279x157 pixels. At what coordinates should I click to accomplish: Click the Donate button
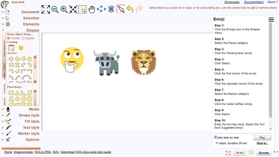tap(264, 153)
